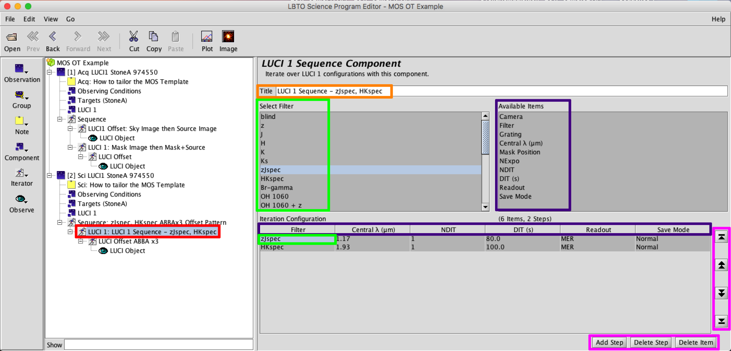The width and height of the screenshot is (731, 351).
Task: Click the Title text field
Action: click(x=501, y=91)
